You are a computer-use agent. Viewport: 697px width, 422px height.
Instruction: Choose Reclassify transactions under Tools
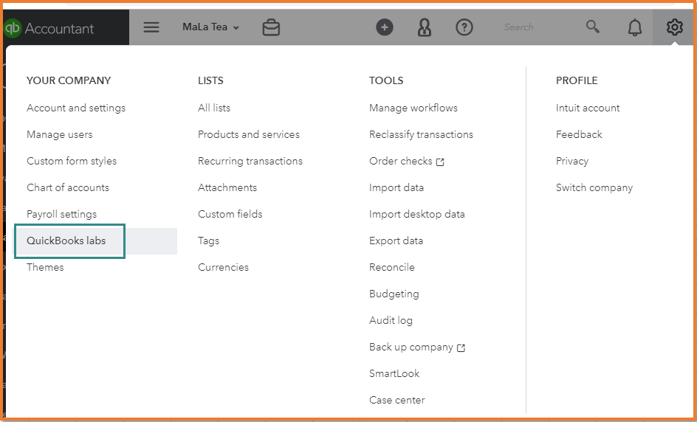(x=421, y=134)
